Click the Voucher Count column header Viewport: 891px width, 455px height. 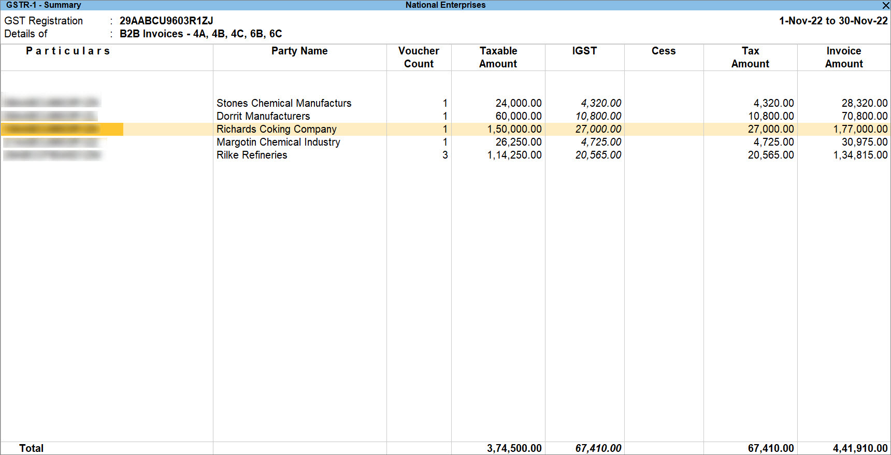[x=419, y=57]
